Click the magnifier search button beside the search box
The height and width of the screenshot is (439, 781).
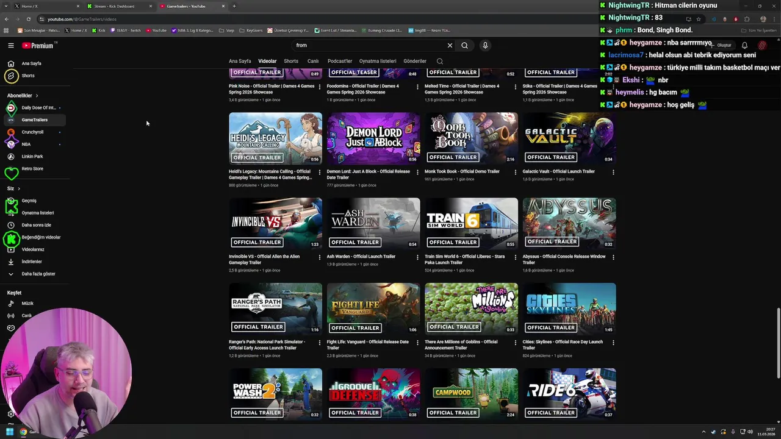[464, 45]
